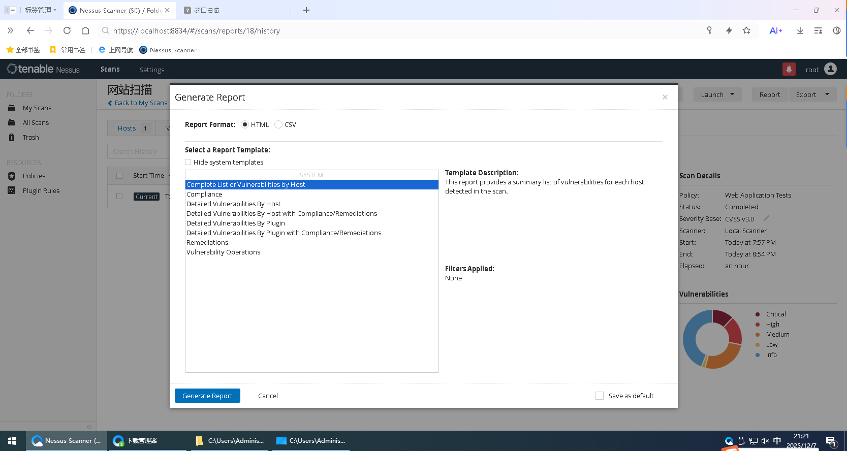Bookmark page using the star icon
847x451 pixels.
746,30
